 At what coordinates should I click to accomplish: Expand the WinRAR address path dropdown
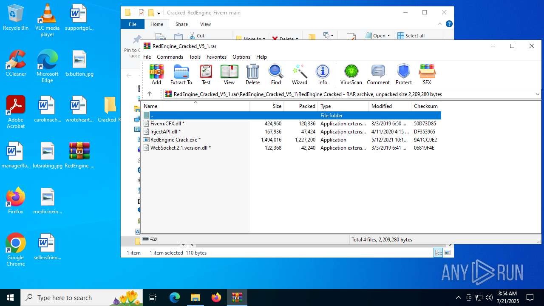(537, 94)
